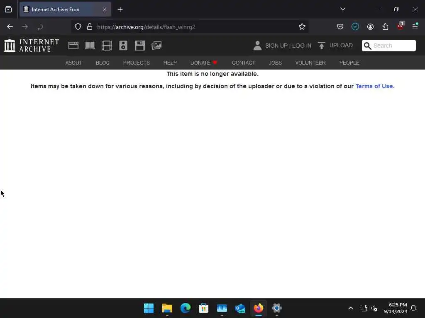This screenshot has height=318, width=425.
Task: Open the HELP menu item
Action: (170, 63)
